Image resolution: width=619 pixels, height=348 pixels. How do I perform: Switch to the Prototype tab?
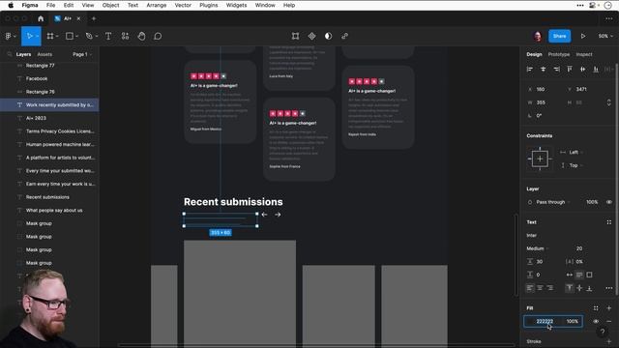tap(559, 54)
